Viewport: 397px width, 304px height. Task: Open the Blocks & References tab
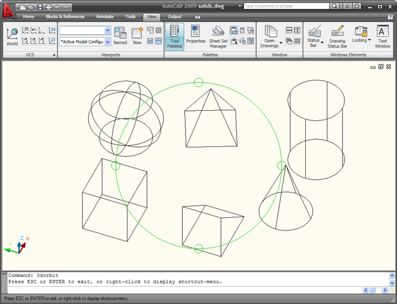point(65,17)
